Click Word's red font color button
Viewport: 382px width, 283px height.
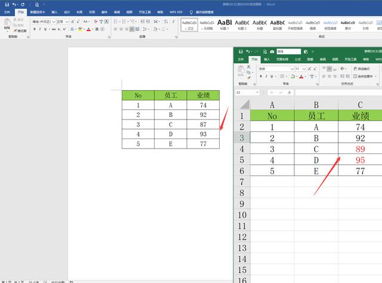pos(88,29)
